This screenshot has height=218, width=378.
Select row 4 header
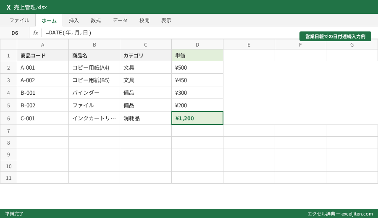click(8, 92)
